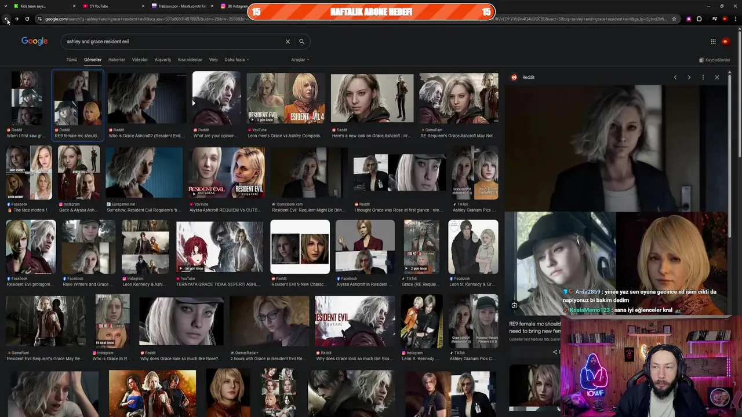Open TikTok 'Ashley Graham Pics' result

(x=475, y=180)
